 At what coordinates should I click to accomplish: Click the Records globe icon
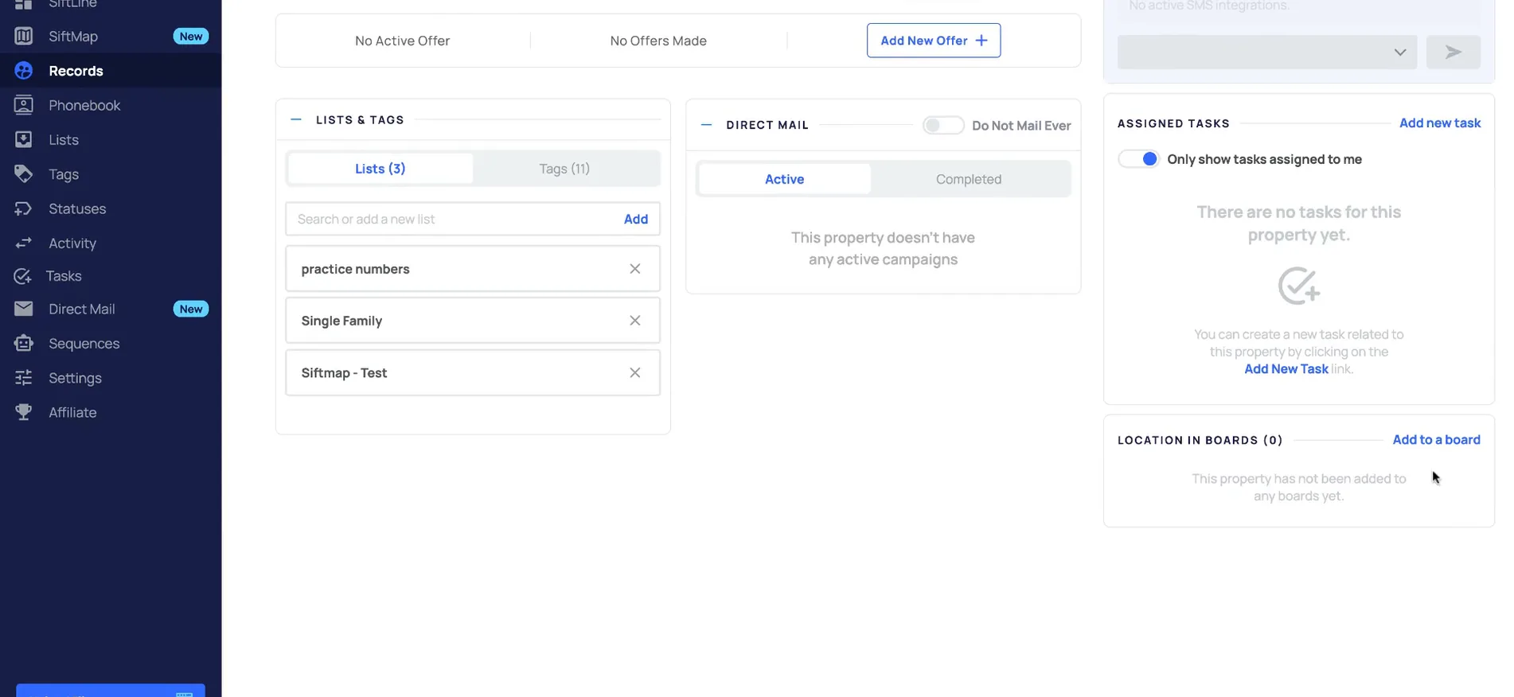click(24, 71)
